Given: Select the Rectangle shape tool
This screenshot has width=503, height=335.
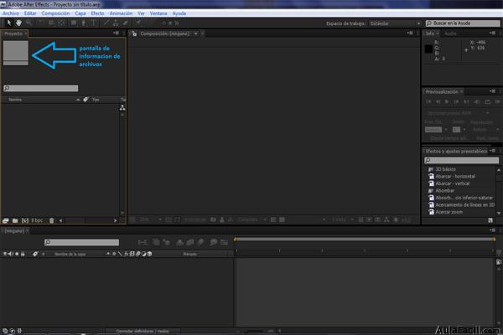Looking at the screenshot, I should click(x=74, y=23).
